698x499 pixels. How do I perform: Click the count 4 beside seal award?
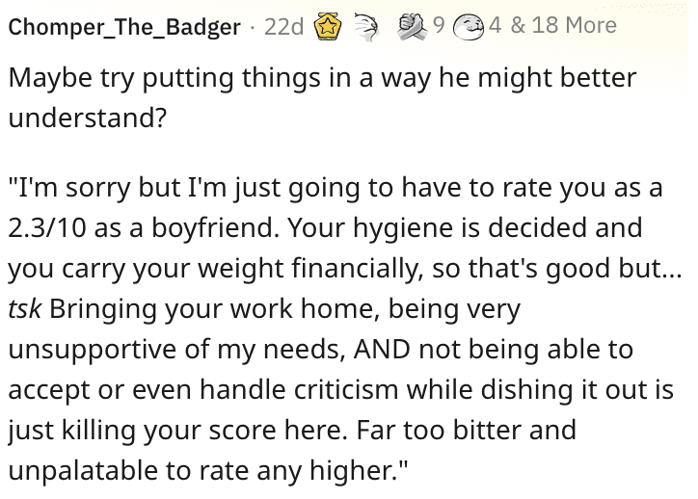pos(495,25)
